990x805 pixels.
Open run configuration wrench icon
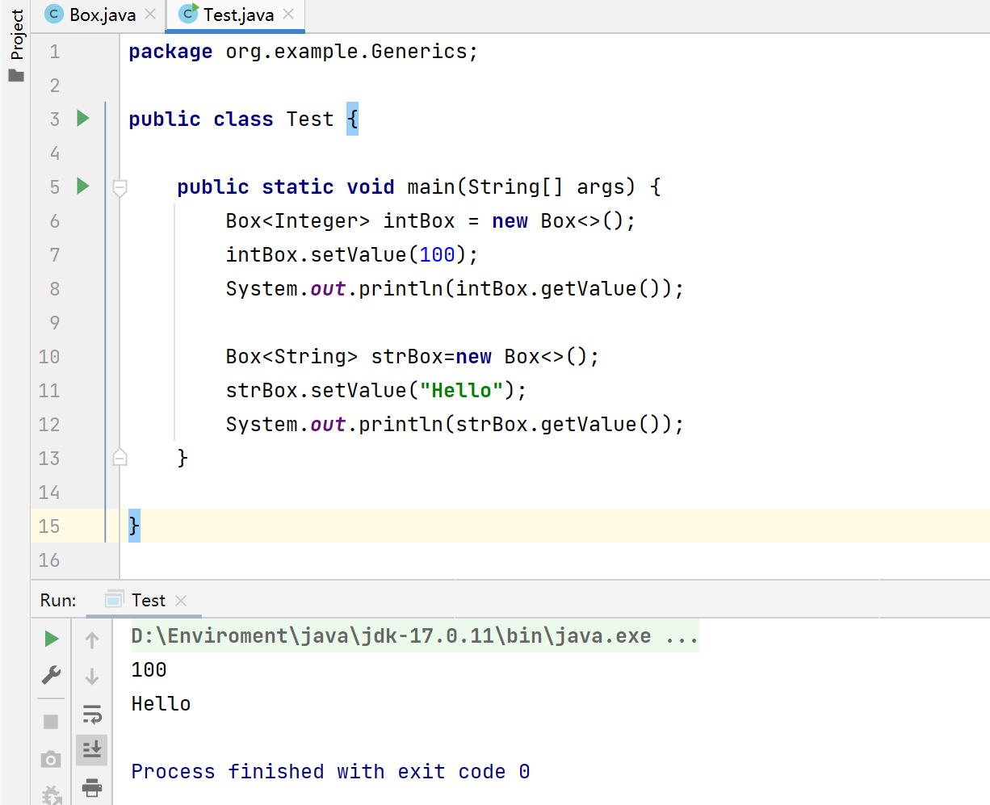(51, 675)
